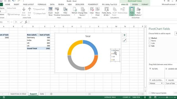
Task: Refresh the pivot data
Action: [x=74, y=12]
